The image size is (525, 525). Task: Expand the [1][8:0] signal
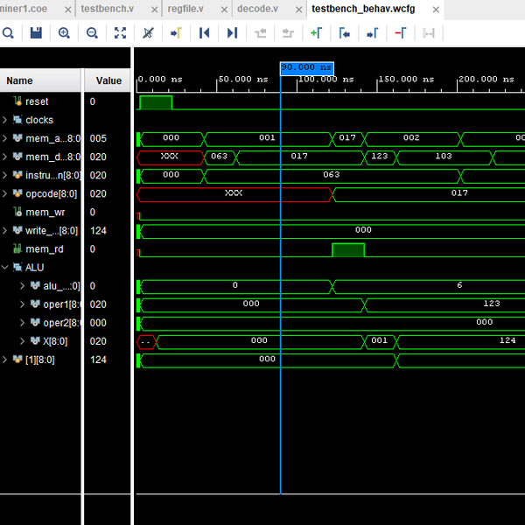click(x=4, y=360)
